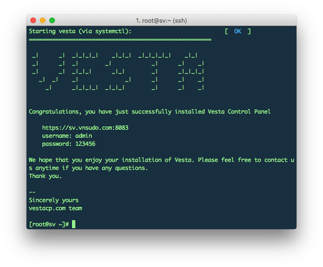Click the VESTA ASCII art banner
The width and height of the screenshot is (323, 267).
pos(118,72)
